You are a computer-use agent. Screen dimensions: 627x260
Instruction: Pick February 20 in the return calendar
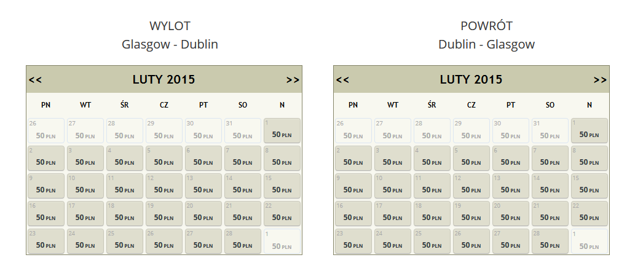tap(511, 214)
